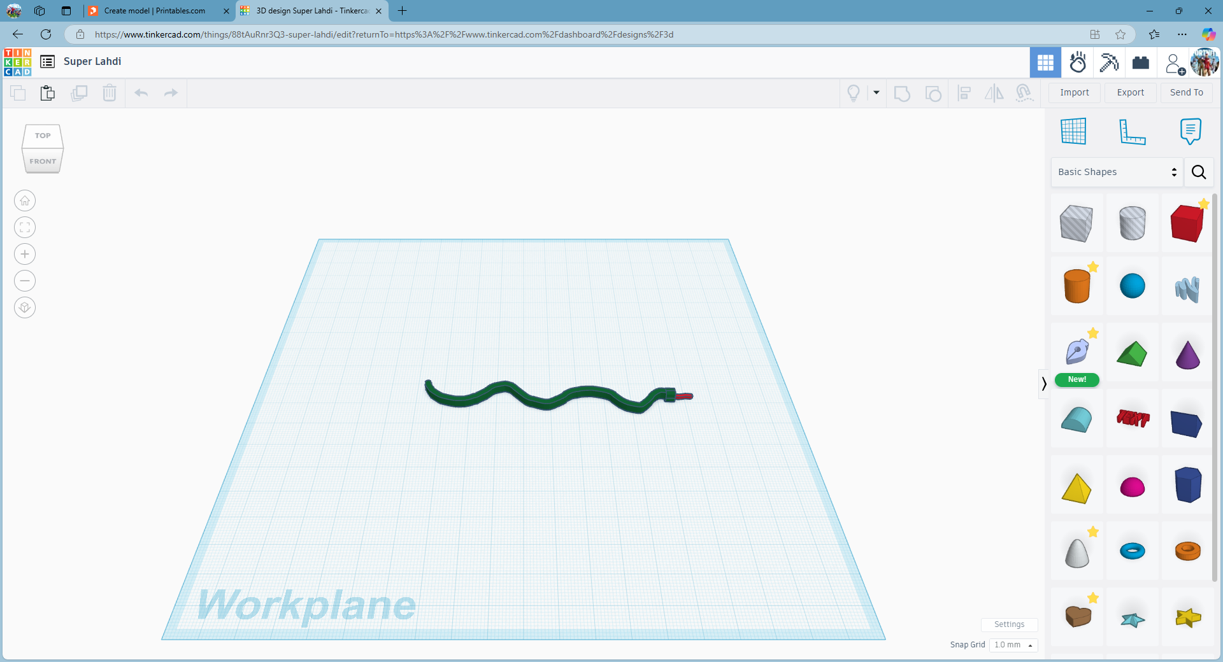Select the red Box shape

[x=1187, y=223]
